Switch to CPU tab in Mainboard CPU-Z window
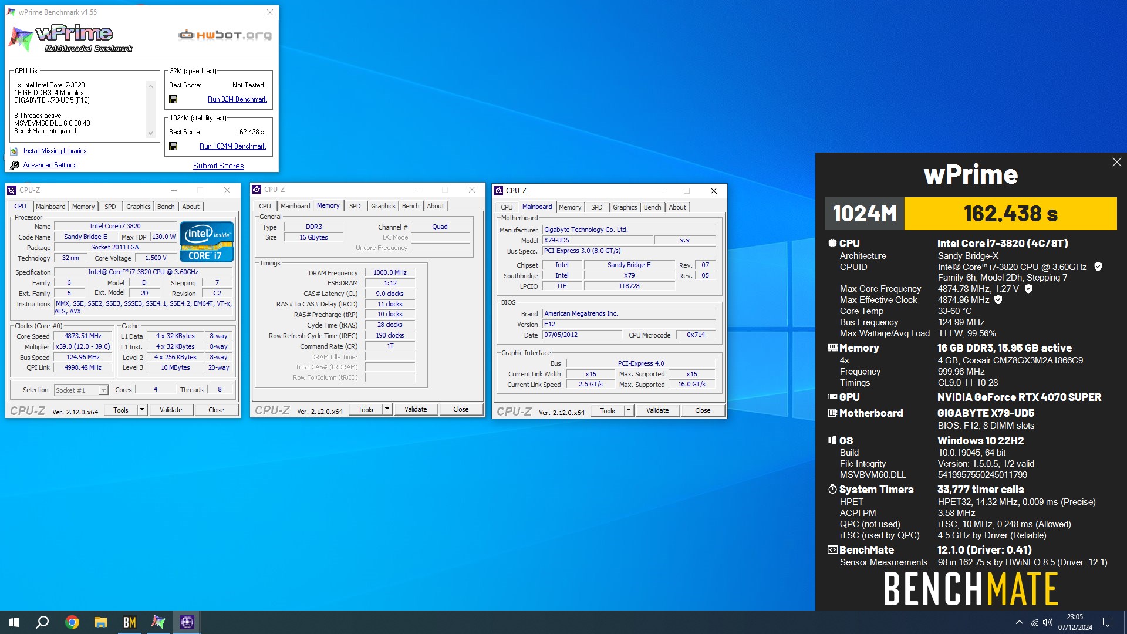 [x=507, y=207]
